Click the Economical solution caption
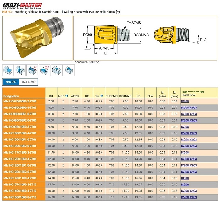The height and width of the screenshot is (203, 220). (86, 62)
